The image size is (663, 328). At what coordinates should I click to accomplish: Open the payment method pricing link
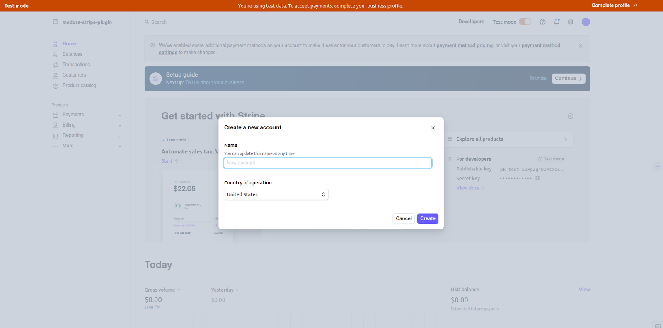465,45
